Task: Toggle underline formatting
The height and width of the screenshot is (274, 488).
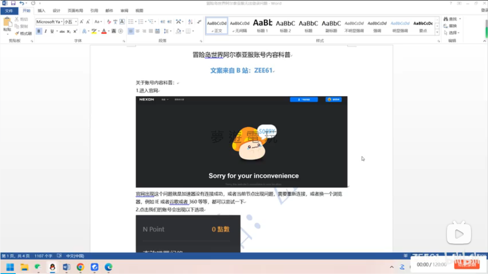Action: (x=52, y=31)
